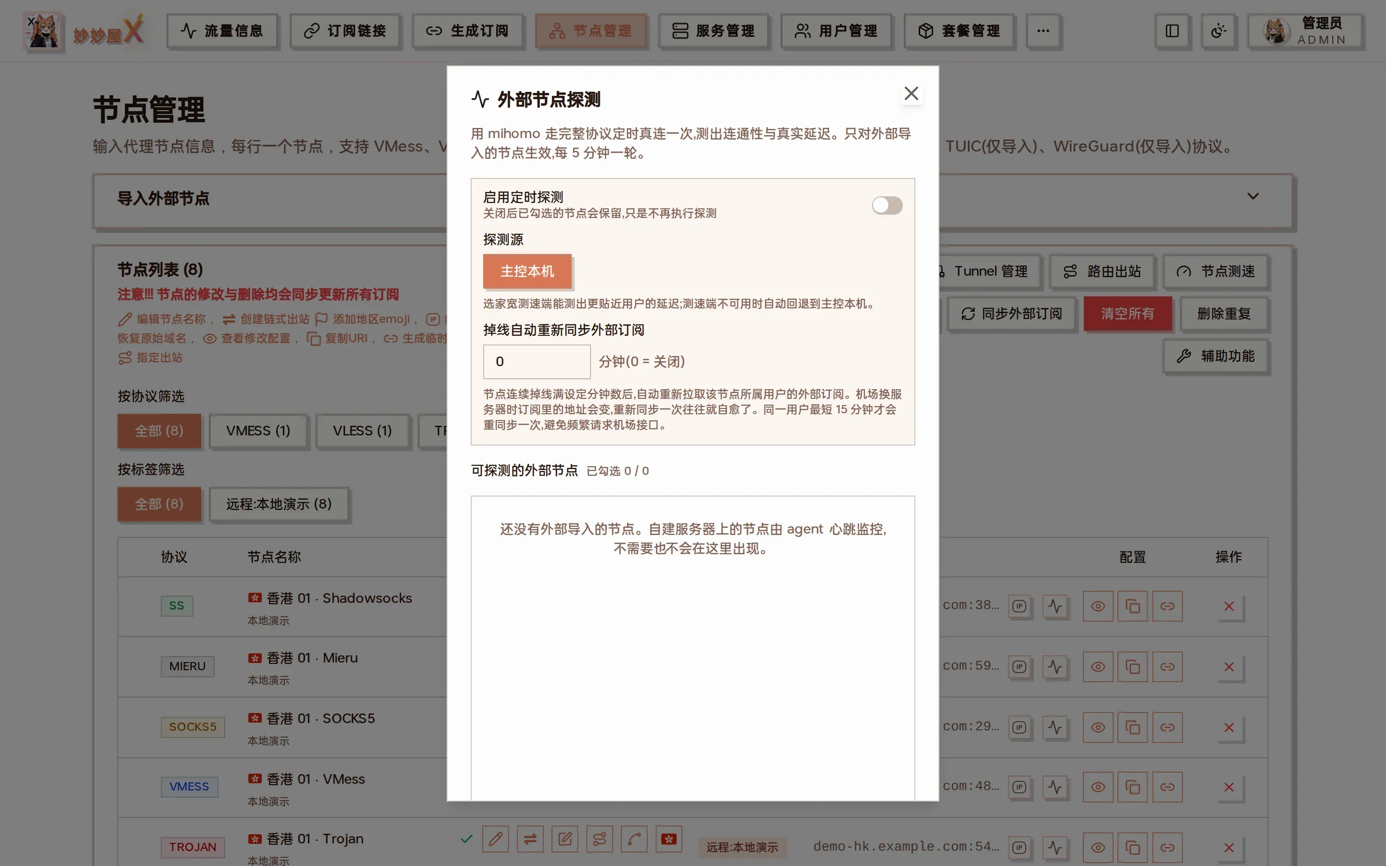This screenshot has height=866, width=1386.
Task: Select the 全部 (8) protocol filter
Action: click(x=159, y=431)
